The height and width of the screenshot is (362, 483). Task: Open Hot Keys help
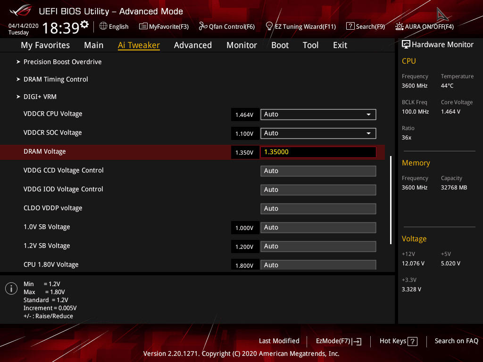point(393,341)
